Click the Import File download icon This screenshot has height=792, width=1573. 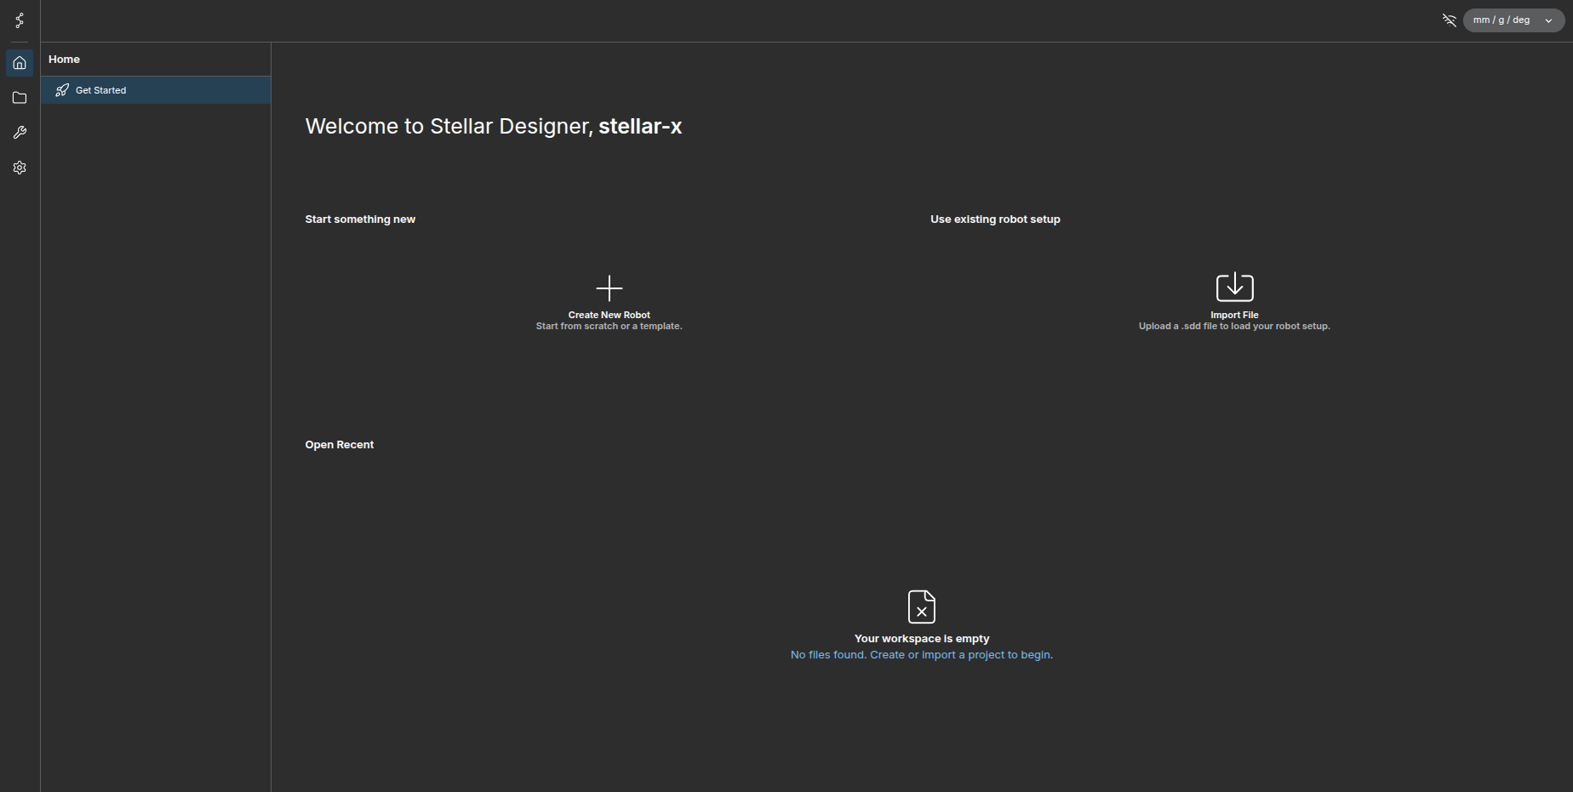[1234, 288]
